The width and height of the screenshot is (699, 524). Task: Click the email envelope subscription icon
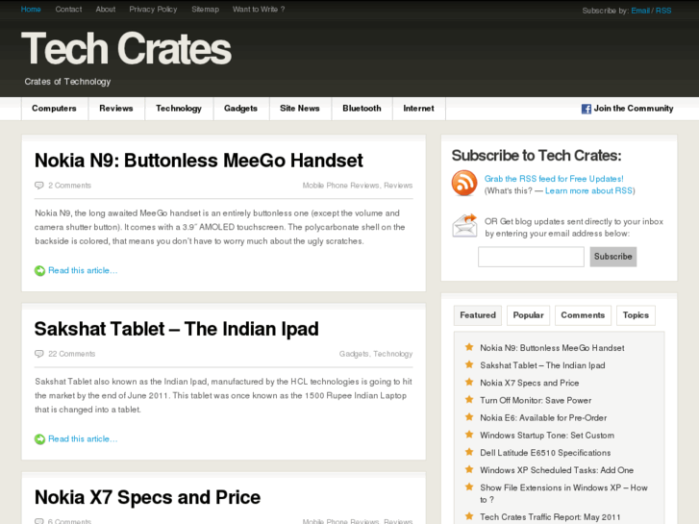[464, 226]
